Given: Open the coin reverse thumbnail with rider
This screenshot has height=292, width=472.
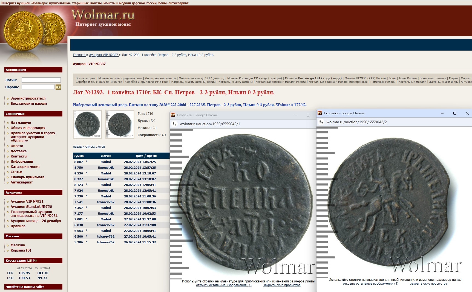Looking at the screenshot, I should pos(120,124).
